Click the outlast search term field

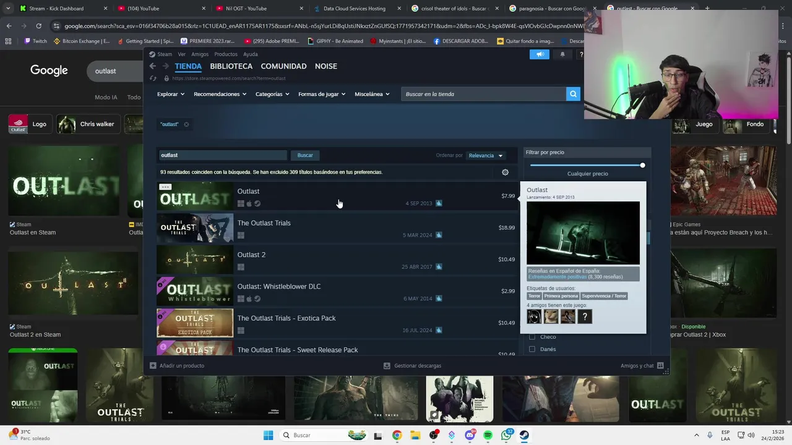pyautogui.click(x=223, y=155)
